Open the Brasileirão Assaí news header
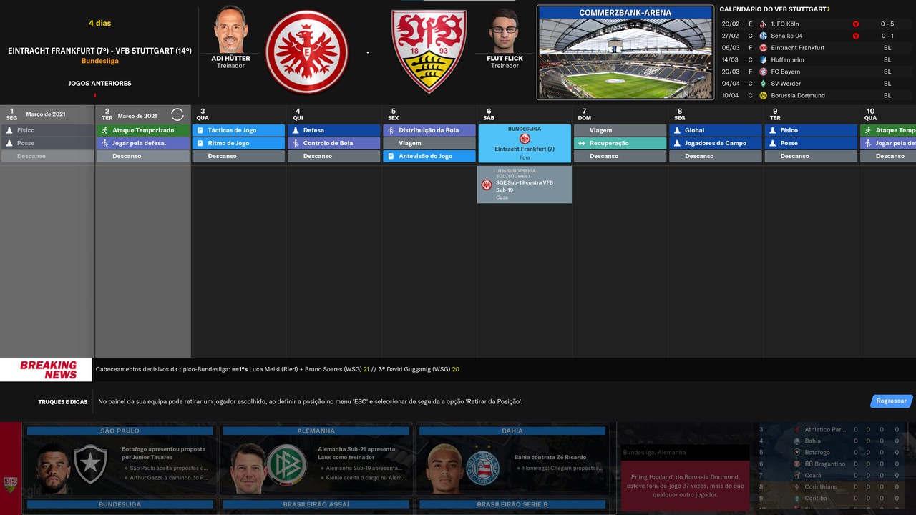The image size is (916, 515). (316, 504)
